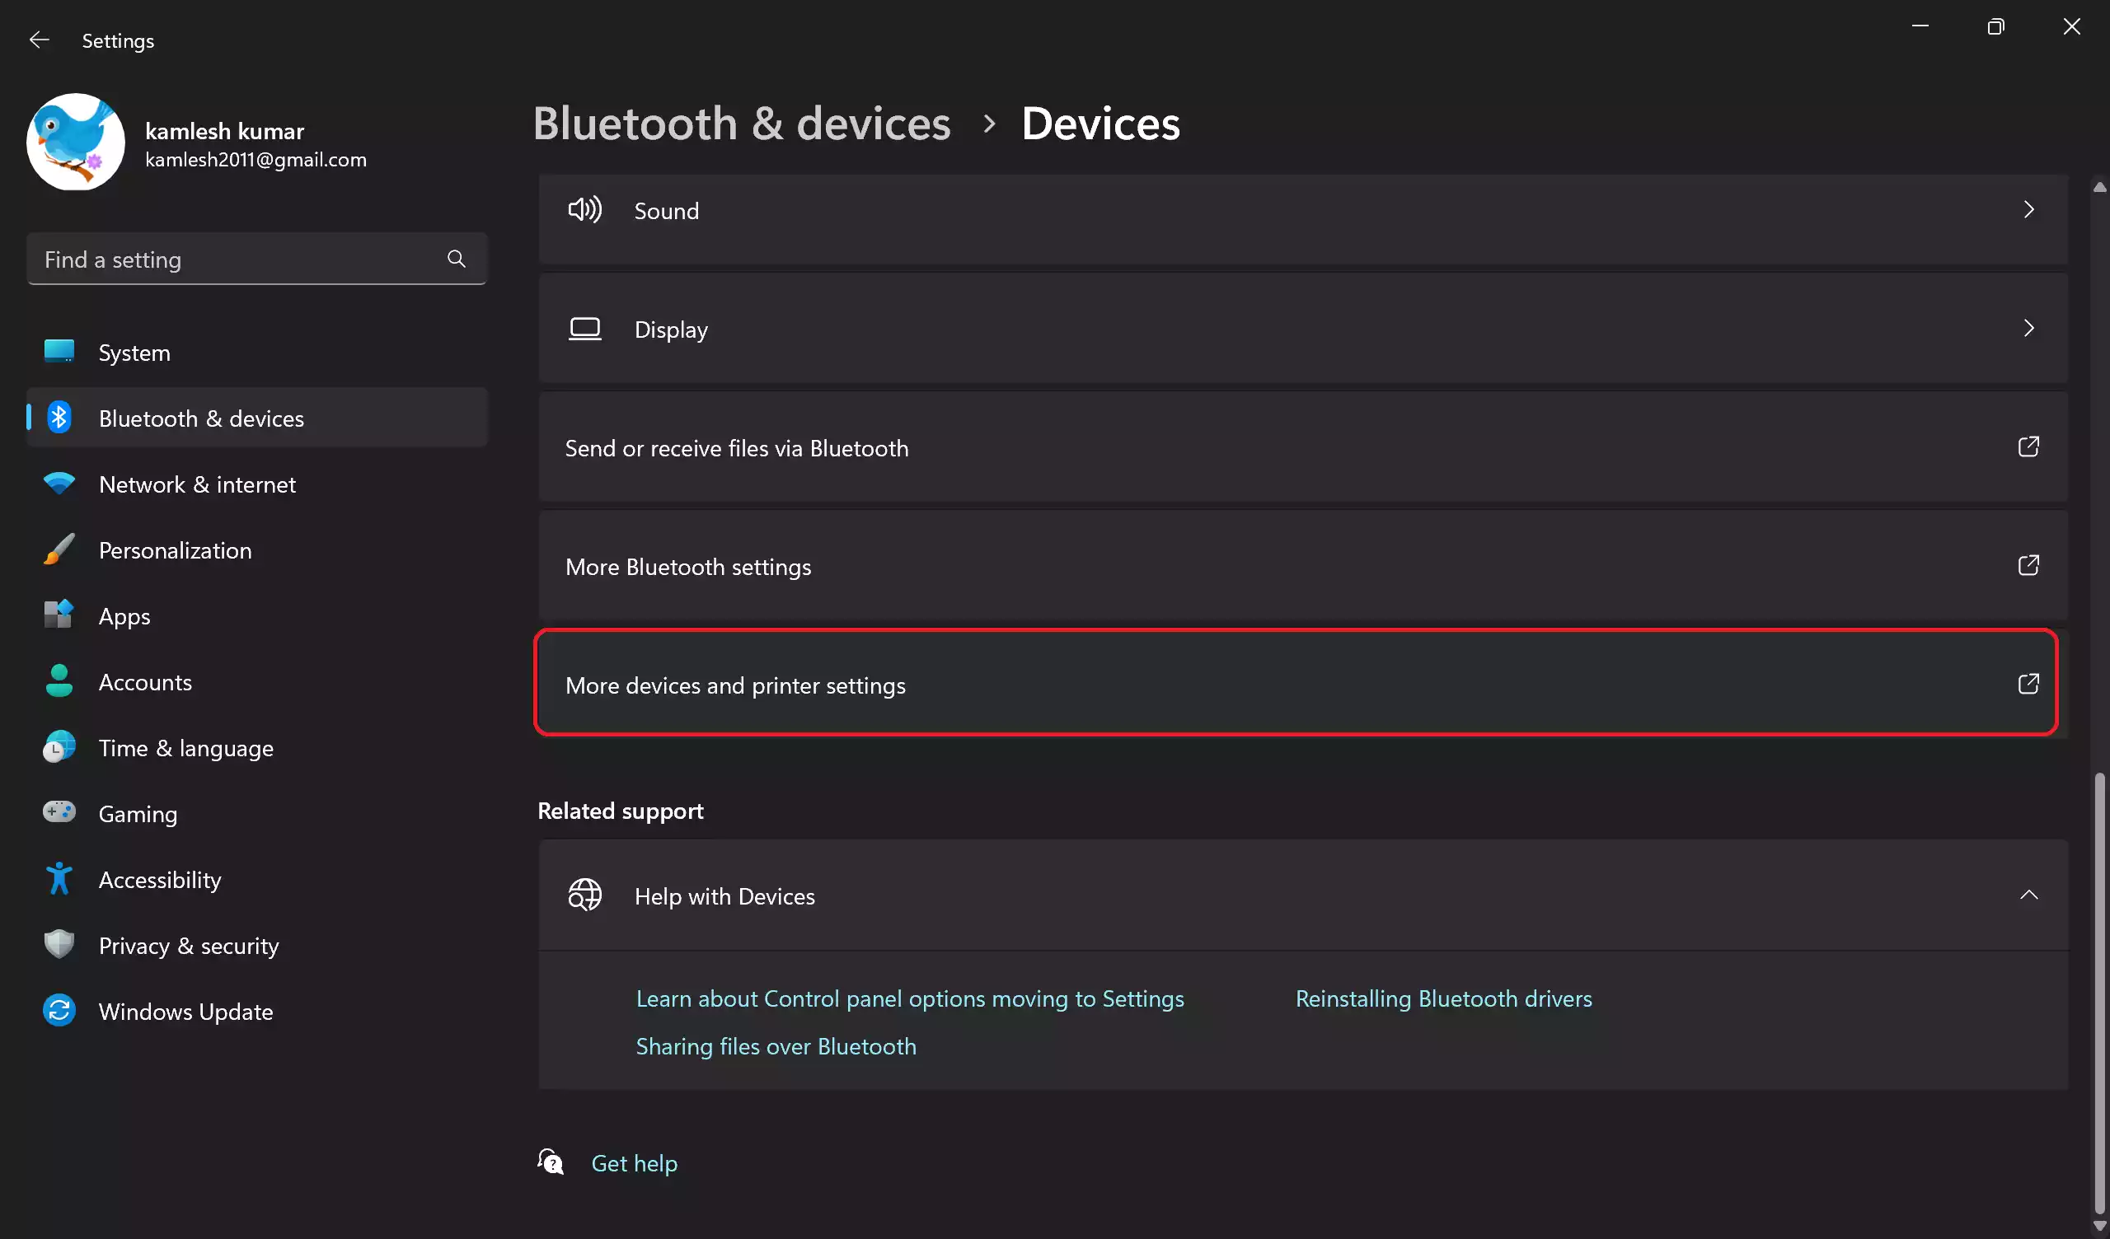Screen dimensions: 2110x1239
Task: Click external link icon for Send or receive files
Action: [2028, 447]
